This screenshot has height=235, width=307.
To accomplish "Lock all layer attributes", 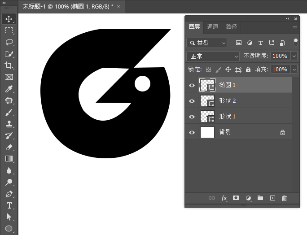I will [248, 70].
